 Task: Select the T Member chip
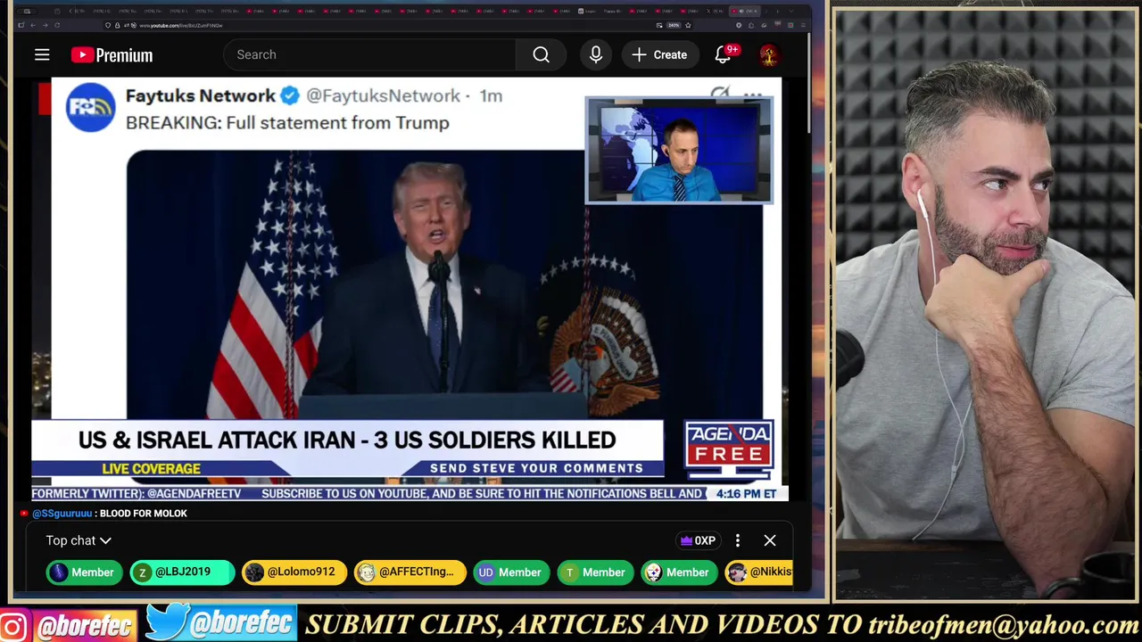pos(593,572)
